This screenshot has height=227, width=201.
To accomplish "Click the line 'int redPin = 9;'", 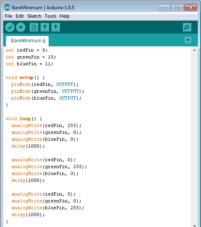I will pyautogui.click(x=27, y=50).
